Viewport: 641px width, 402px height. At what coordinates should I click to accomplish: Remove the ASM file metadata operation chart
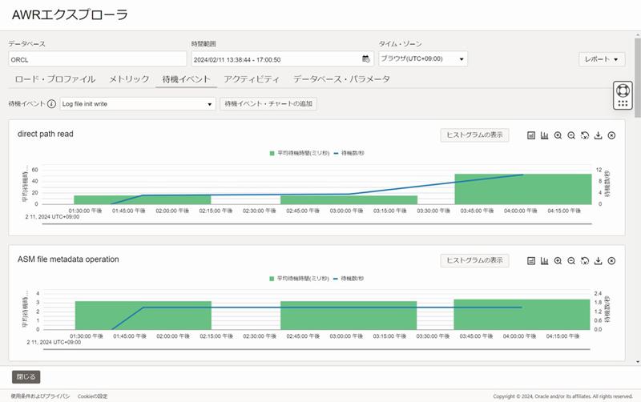click(x=611, y=260)
